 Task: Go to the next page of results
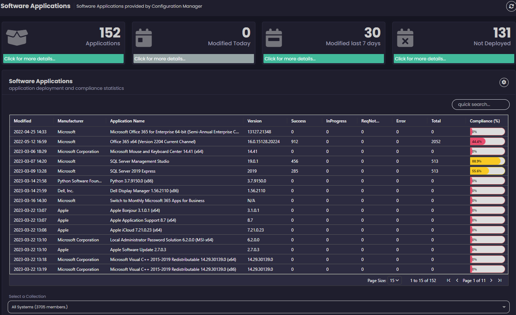pos(491,280)
